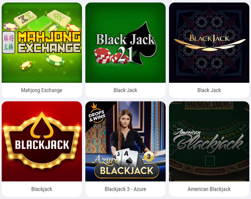Click the golden spade icon above BLACKJACK sign
The image size is (251, 199).
click(42, 125)
